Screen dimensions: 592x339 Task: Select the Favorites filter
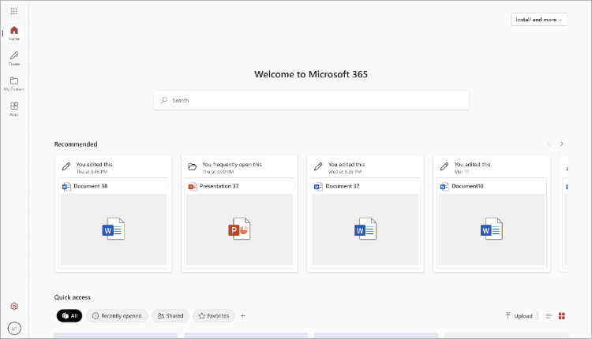click(x=214, y=316)
